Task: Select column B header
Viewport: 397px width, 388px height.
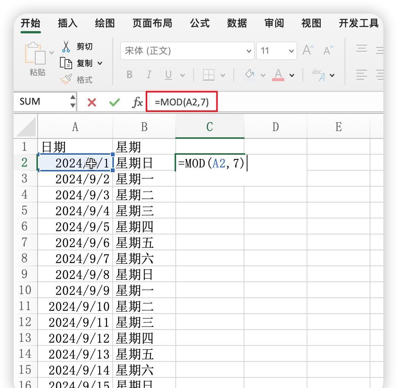Action: 144,126
